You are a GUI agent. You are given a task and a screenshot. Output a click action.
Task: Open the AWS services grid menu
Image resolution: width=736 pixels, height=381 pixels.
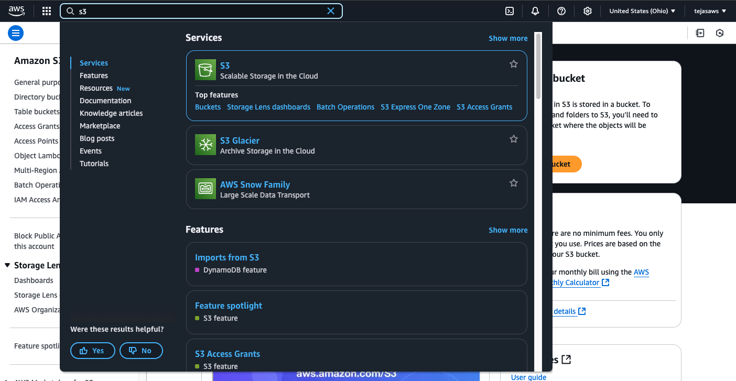47,11
